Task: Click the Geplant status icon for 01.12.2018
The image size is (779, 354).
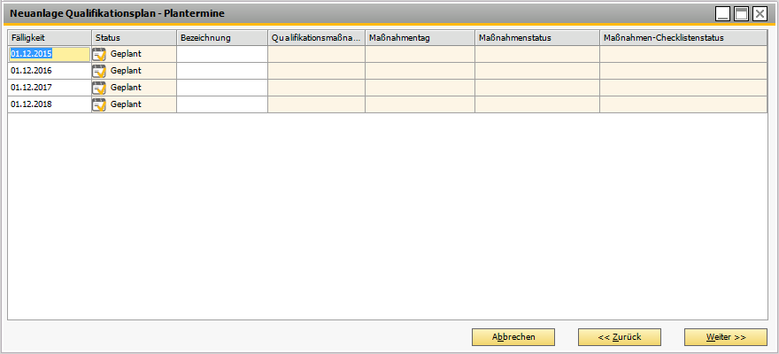Action: pos(99,104)
